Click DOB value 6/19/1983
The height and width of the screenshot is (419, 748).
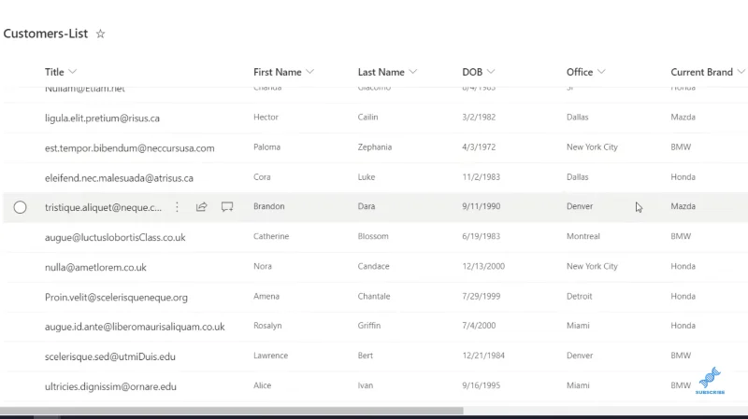click(481, 236)
